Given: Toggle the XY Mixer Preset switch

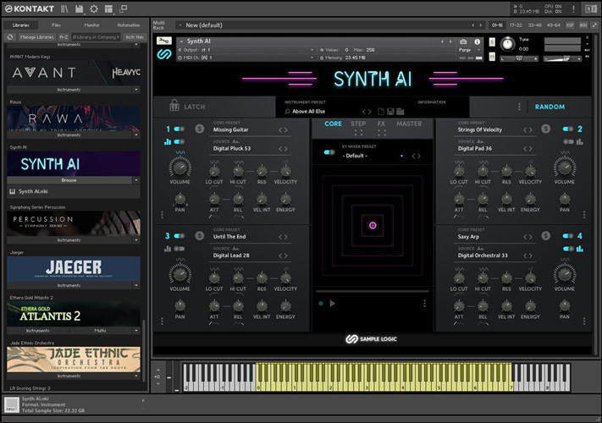Looking at the screenshot, I should (329, 152).
